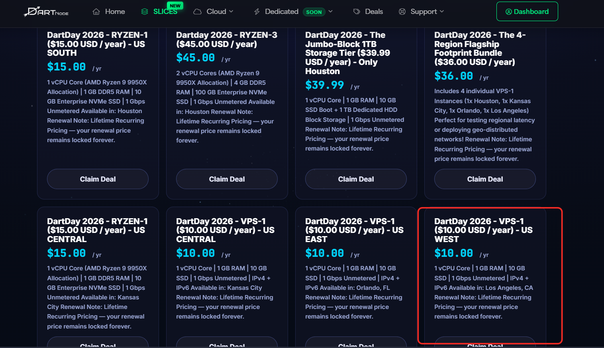Click the DartNode logo
This screenshot has width=604, height=348.
pos(46,12)
